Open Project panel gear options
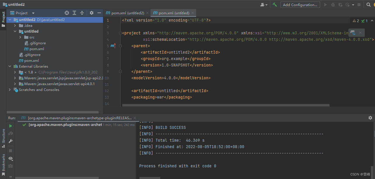 [92, 13]
